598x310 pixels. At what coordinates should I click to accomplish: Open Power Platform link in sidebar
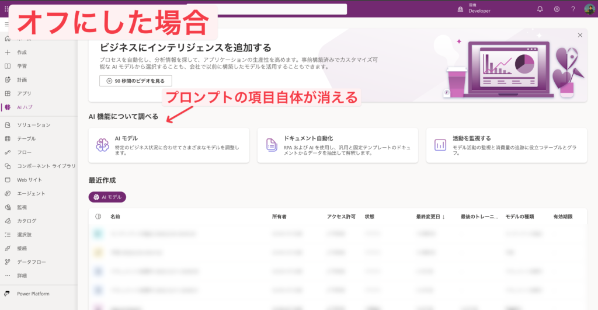[33, 294]
